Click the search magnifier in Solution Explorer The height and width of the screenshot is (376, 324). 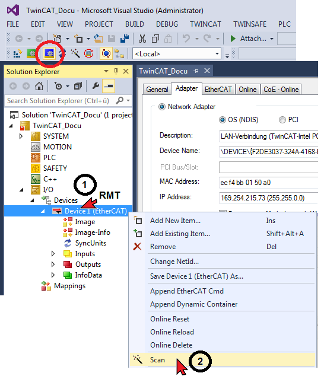(x=119, y=100)
